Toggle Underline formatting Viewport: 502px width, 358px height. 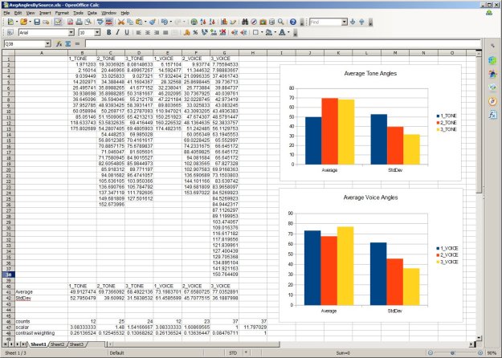127,33
